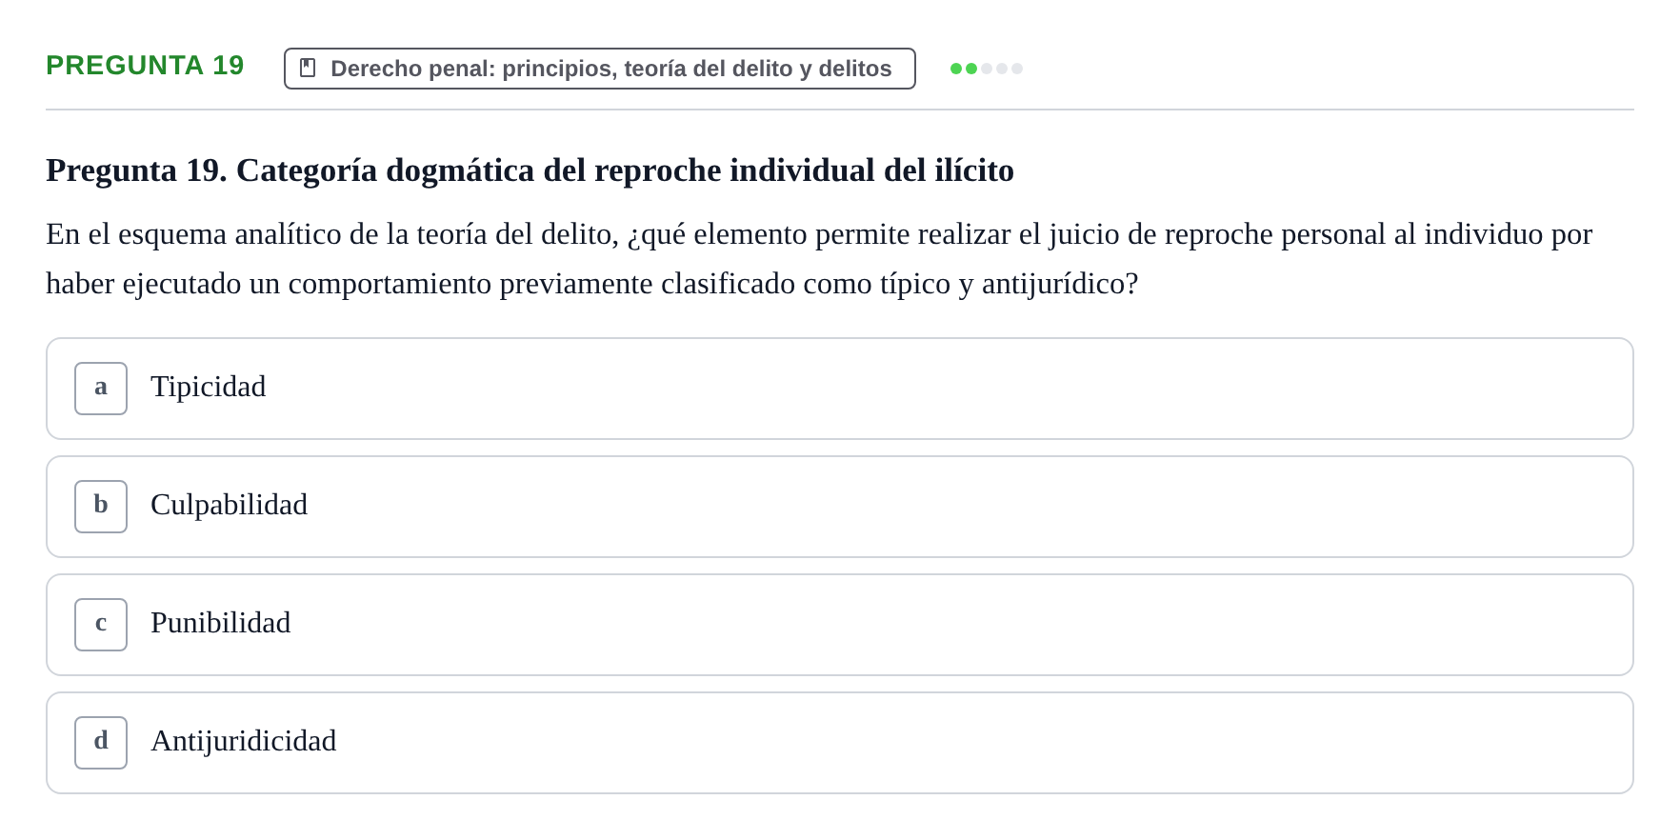This screenshot has height=840, width=1680.
Task: Select answer option a Tipicidad
Action: tap(839, 389)
